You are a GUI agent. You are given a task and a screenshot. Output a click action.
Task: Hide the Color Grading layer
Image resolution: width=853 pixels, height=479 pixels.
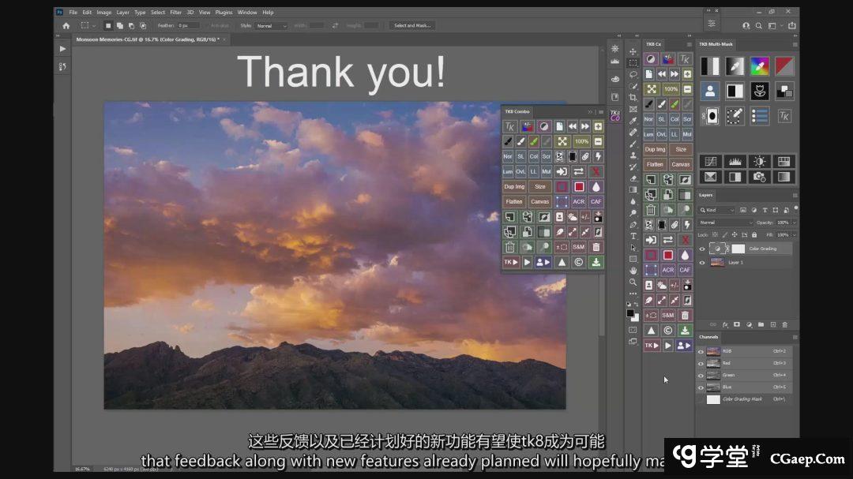click(x=702, y=249)
